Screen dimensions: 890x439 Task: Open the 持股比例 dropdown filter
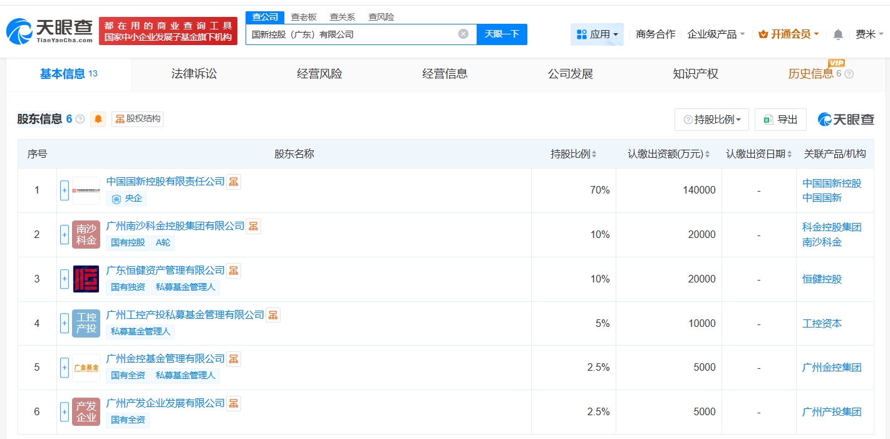[x=711, y=120]
